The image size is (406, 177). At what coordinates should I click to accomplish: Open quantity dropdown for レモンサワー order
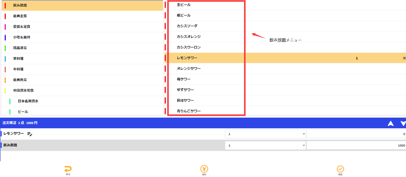tap(265, 134)
